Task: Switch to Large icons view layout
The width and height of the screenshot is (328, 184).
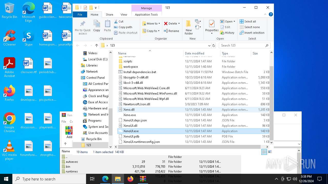Action: (x=270, y=152)
